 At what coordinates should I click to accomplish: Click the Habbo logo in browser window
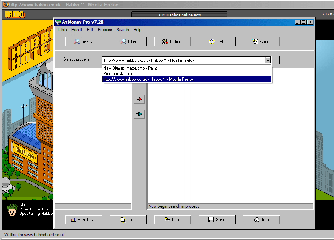point(15,14)
